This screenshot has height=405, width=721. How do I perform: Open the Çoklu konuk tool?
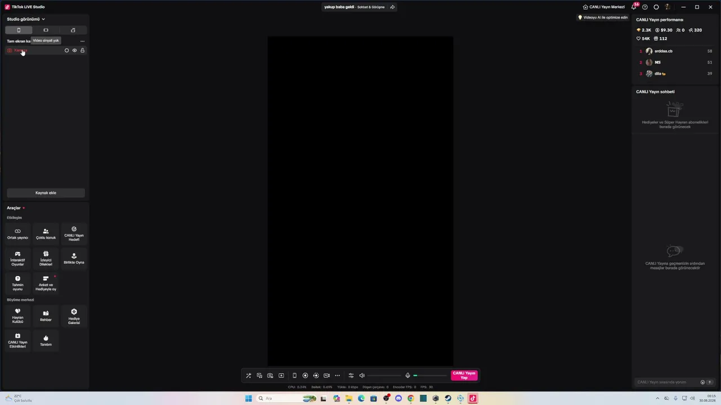[x=46, y=233]
